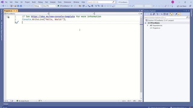Click the bookmark toolbar icon

[x=102, y=6]
